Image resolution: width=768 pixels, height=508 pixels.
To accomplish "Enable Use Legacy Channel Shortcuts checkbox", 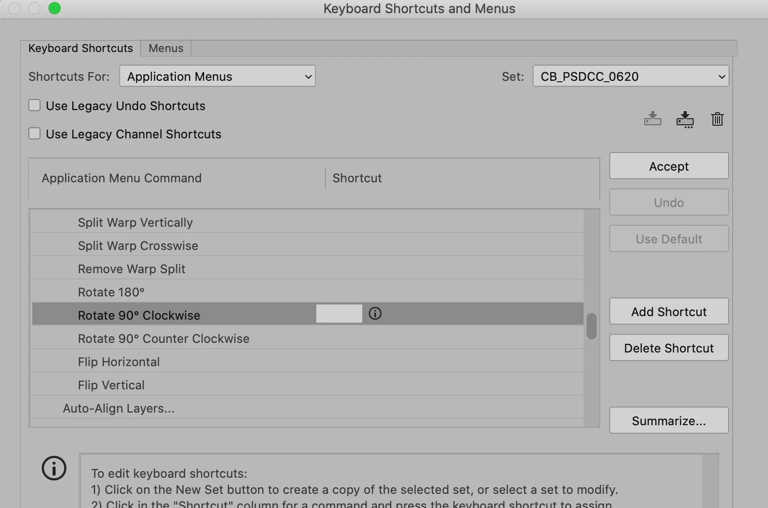I will 34,133.
